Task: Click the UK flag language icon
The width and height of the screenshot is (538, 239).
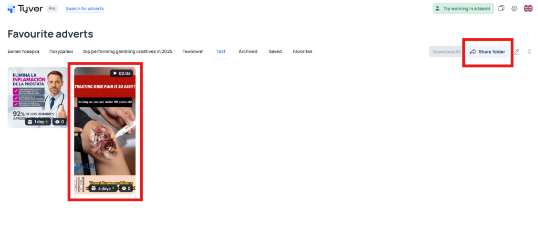Action: coord(528,9)
